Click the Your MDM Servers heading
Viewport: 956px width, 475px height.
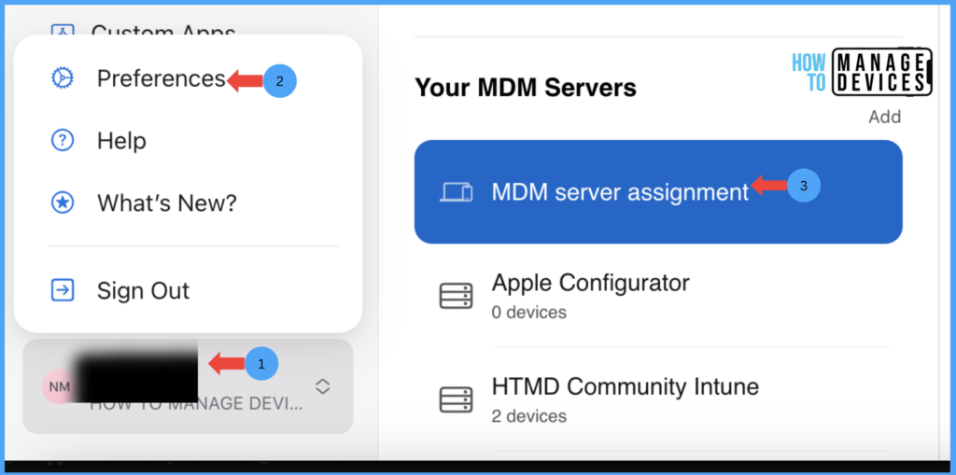[526, 88]
